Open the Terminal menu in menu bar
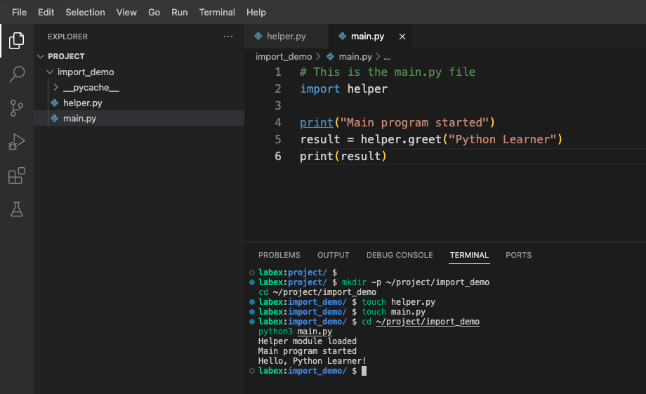Viewport: 646px width, 394px height. click(217, 12)
